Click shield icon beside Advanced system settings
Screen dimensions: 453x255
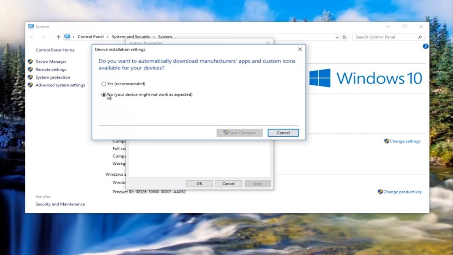click(30, 85)
